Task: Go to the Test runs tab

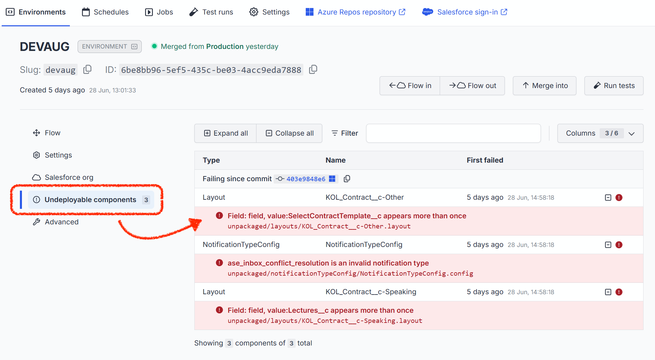Action: pyautogui.click(x=211, y=12)
